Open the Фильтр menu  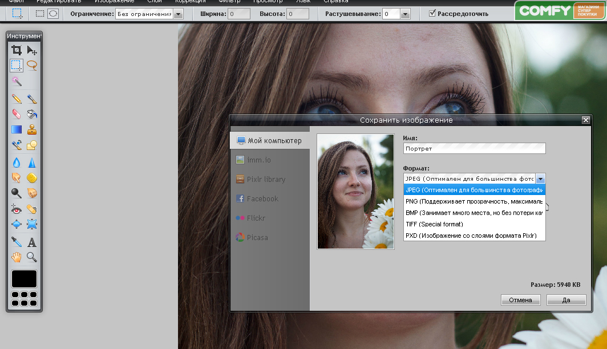[x=229, y=2]
